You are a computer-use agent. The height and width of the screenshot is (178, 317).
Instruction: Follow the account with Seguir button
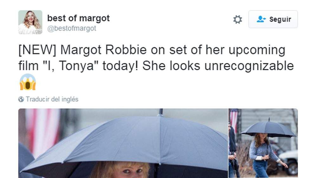point(273,19)
